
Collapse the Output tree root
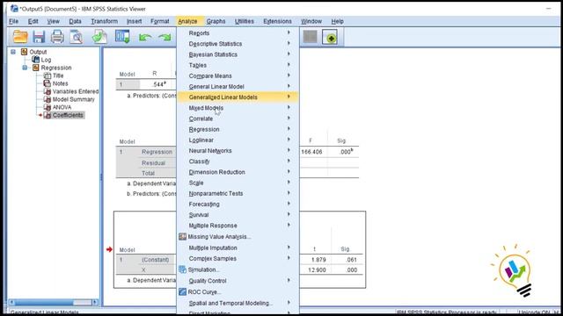(x=13, y=52)
